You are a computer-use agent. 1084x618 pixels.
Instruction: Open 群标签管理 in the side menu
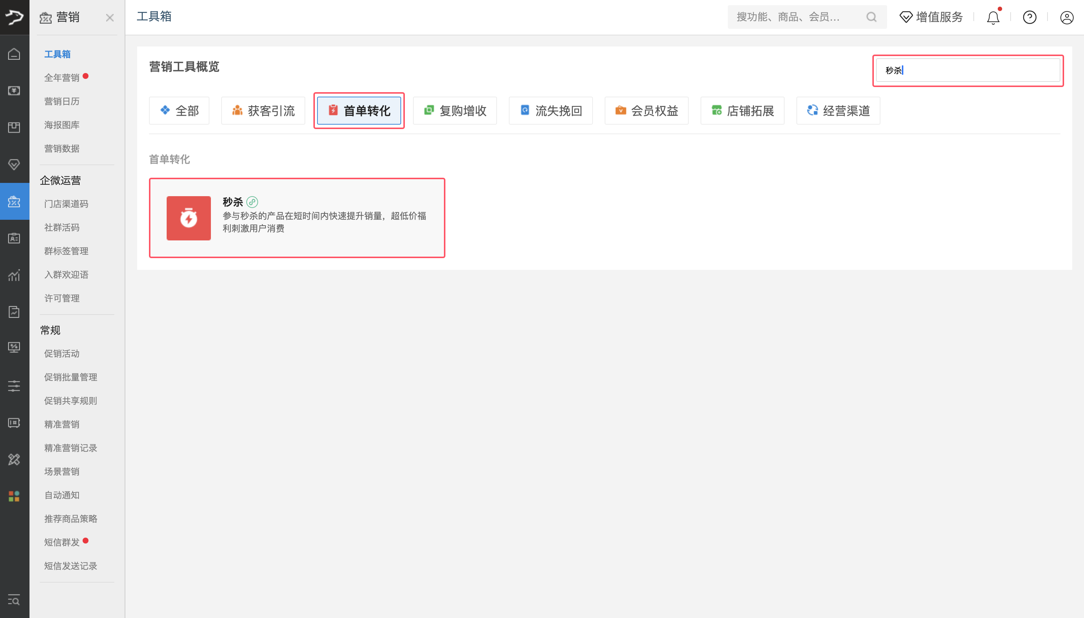pyautogui.click(x=66, y=251)
